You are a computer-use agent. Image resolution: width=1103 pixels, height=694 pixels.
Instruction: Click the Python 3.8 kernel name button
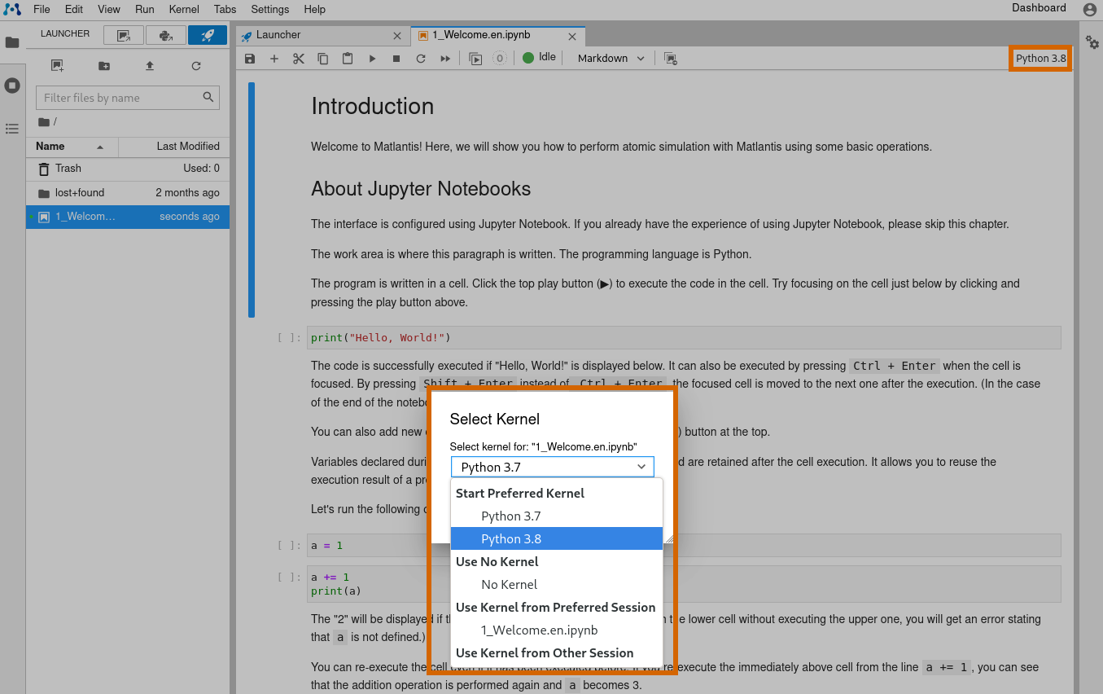1040,59
